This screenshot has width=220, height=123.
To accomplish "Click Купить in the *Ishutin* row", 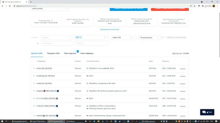I will click(183, 106).
